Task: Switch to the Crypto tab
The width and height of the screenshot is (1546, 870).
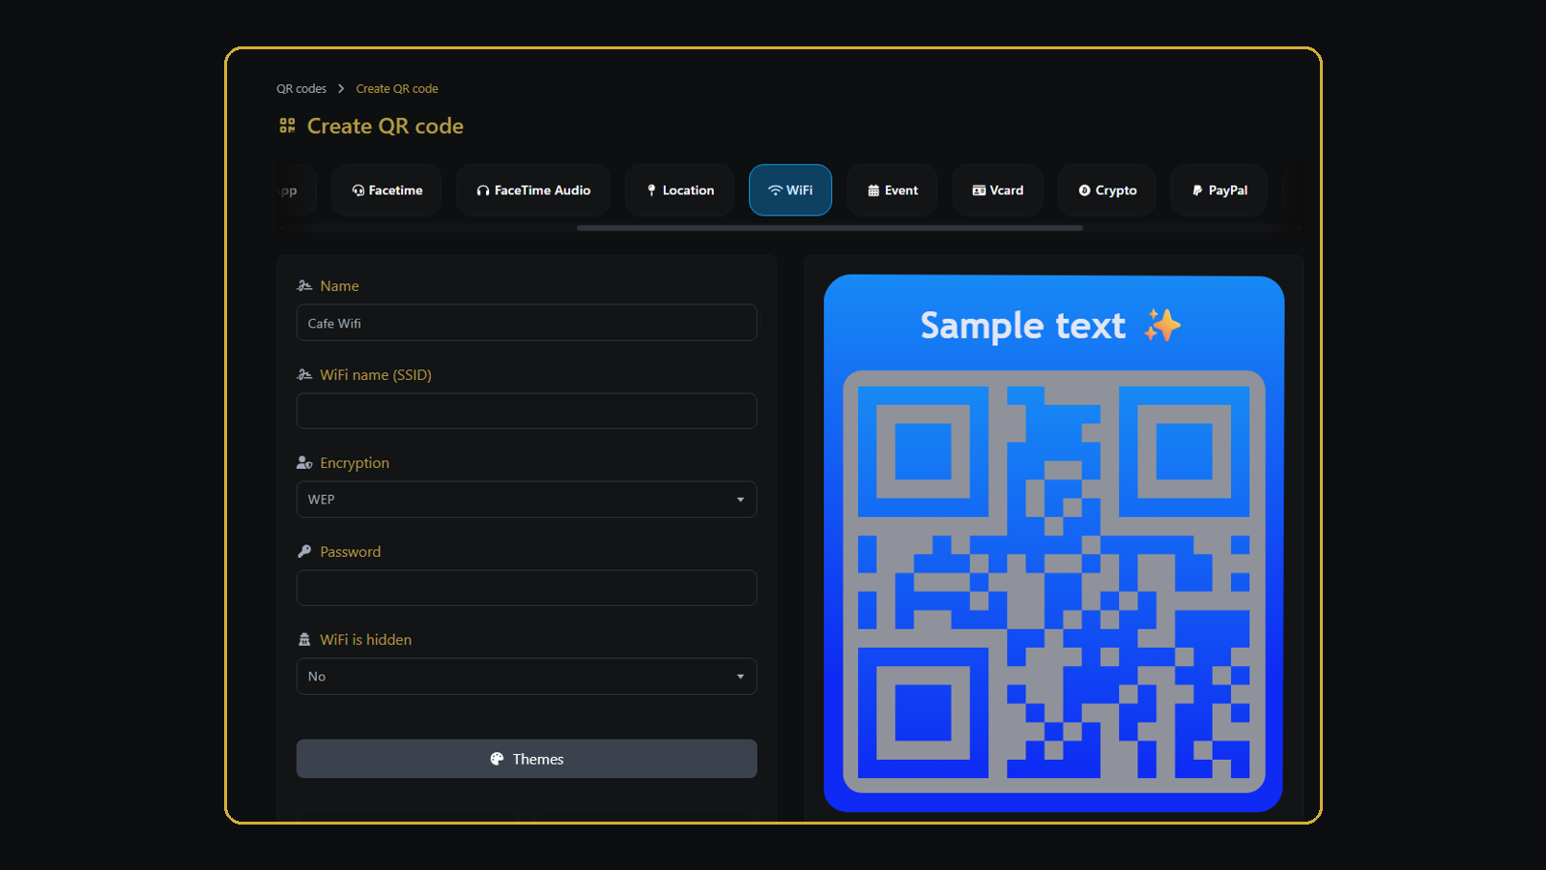Action: (x=1107, y=190)
